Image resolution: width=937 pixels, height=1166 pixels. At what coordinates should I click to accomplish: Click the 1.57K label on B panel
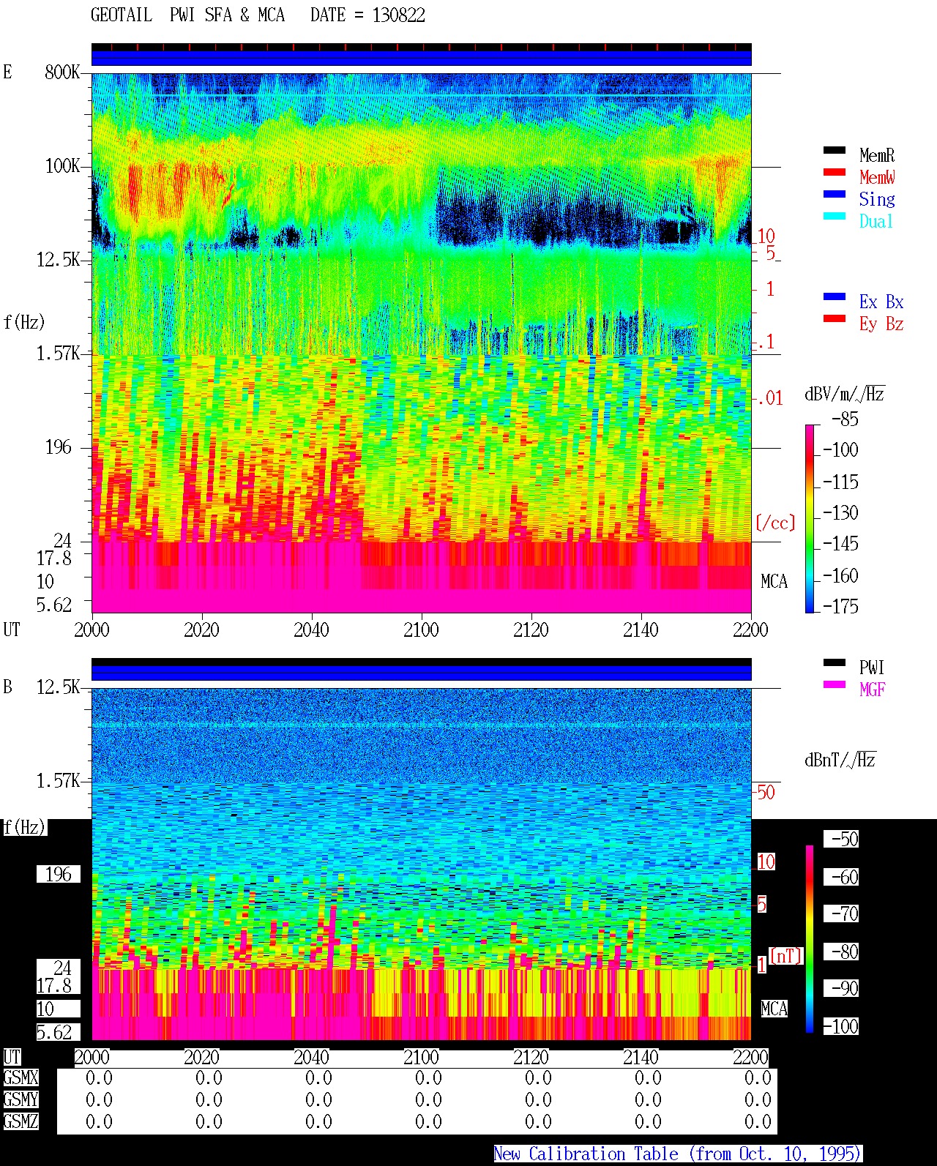point(59,781)
